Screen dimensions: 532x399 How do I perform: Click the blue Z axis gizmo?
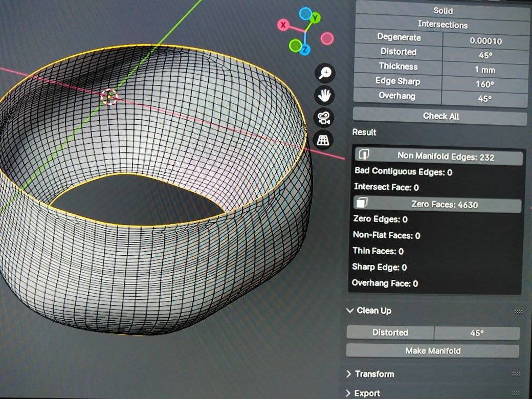(305, 50)
